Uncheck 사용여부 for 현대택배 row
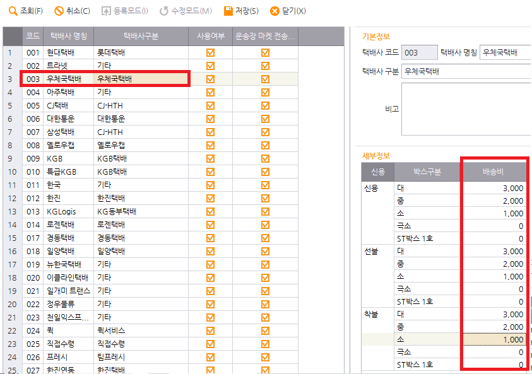Viewport: 532px width, 374px height. (210, 52)
